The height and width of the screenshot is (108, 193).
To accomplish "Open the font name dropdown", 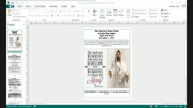I will [45, 11].
